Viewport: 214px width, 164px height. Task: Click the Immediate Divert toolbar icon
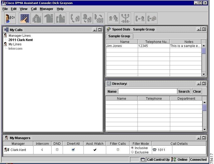coord(140,18)
